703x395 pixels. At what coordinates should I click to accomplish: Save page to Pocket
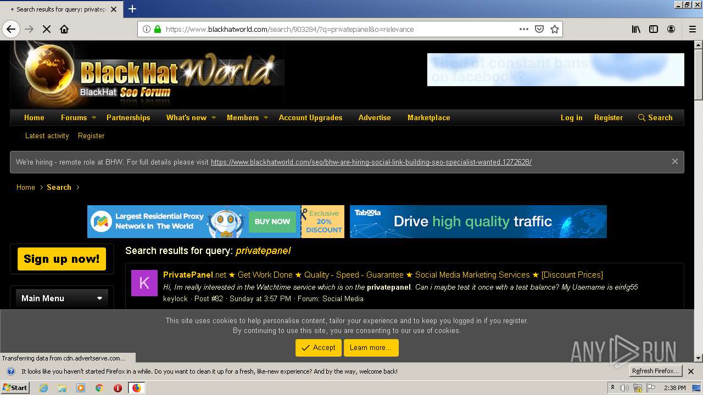tap(539, 29)
